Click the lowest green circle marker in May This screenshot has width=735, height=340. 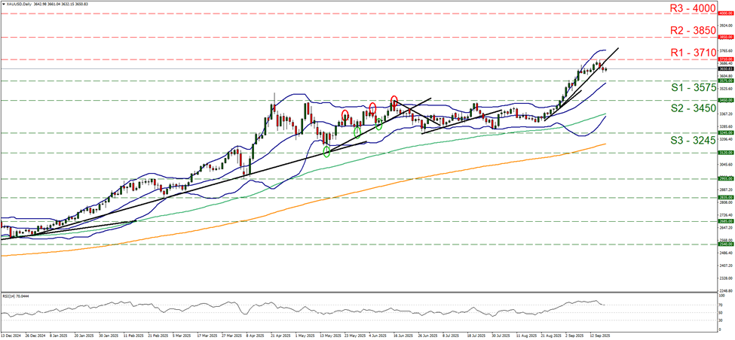[x=326, y=152]
